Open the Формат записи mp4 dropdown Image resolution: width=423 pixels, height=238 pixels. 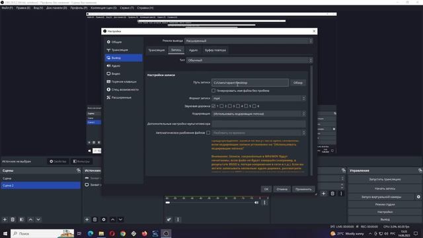(x=258, y=99)
